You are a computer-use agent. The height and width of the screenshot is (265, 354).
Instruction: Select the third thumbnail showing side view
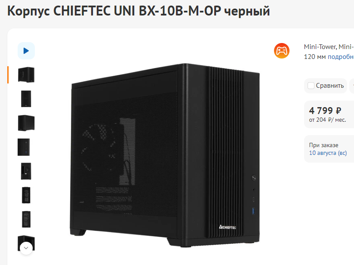pyautogui.click(x=26, y=123)
